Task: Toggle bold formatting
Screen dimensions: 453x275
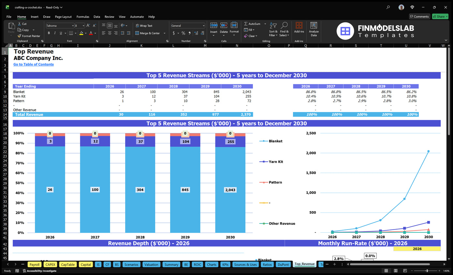Action: pos(49,33)
